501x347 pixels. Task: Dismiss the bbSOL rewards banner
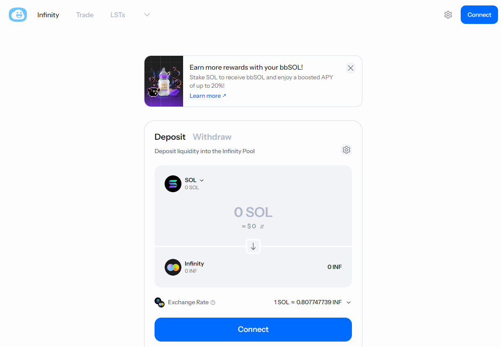pyautogui.click(x=351, y=68)
